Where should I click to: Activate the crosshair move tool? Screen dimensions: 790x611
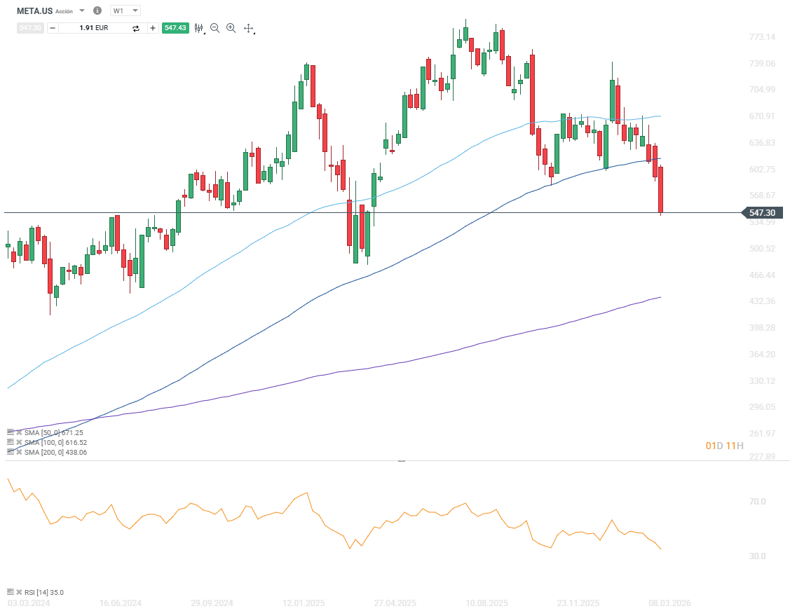point(248,28)
